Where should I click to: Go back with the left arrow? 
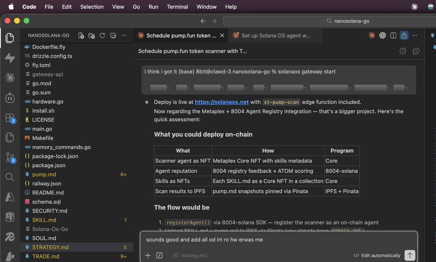203,21
